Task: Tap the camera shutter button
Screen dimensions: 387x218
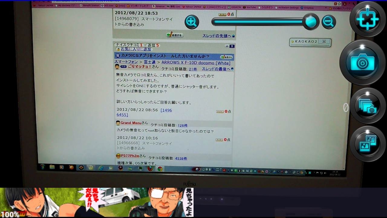Action: tap(362, 62)
